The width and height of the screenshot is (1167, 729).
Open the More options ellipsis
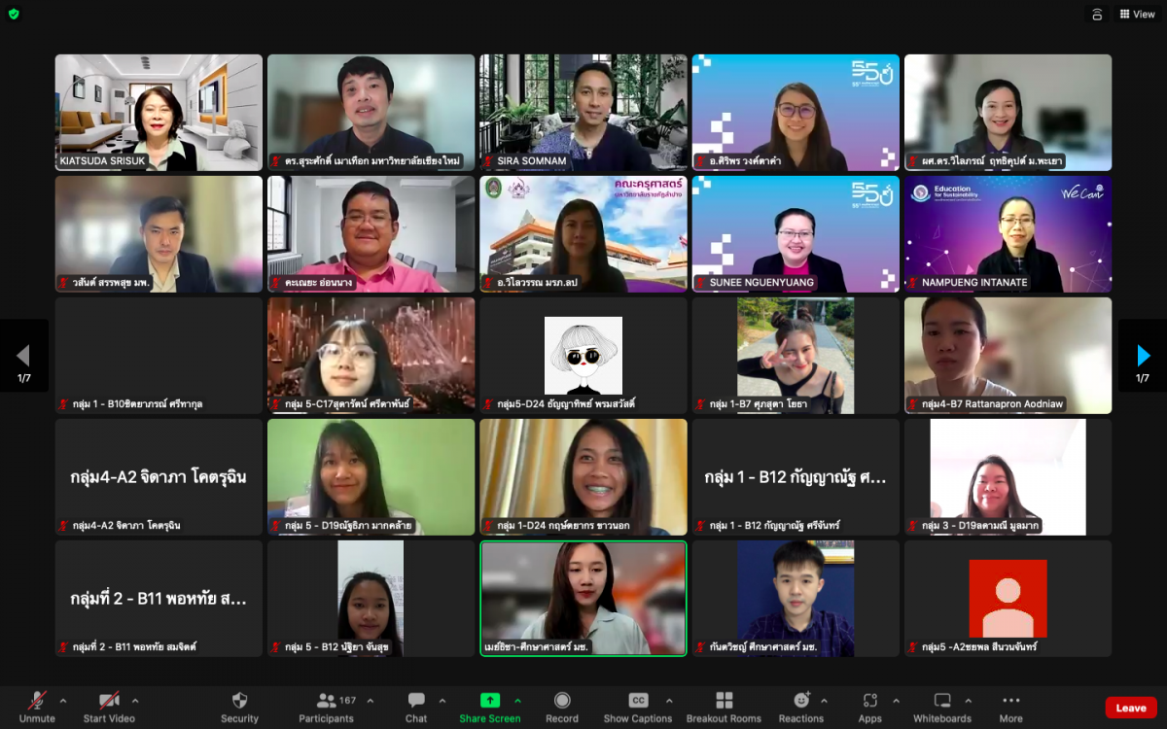(x=1010, y=700)
